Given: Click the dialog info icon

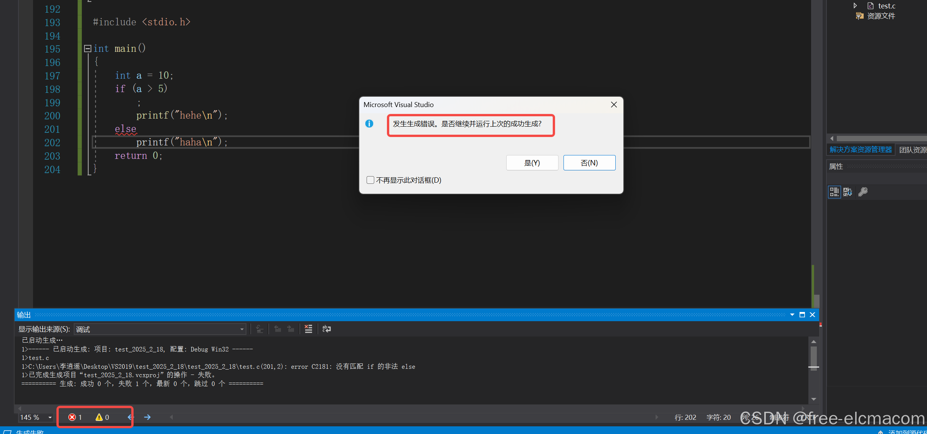Looking at the screenshot, I should tap(369, 124).
